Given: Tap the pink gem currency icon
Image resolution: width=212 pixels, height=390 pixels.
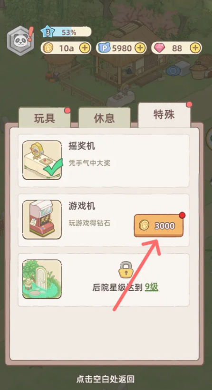Looking at the screenshot, I should (x=159, y=48).
